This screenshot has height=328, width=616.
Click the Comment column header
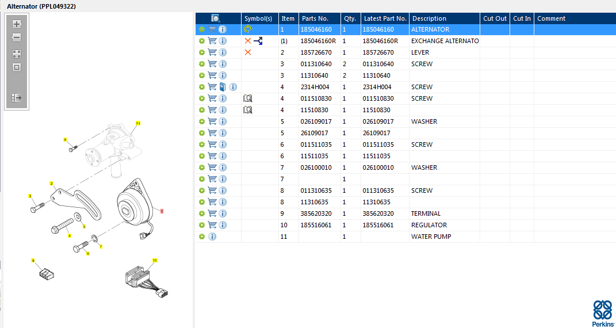click(x=575, y=18)
